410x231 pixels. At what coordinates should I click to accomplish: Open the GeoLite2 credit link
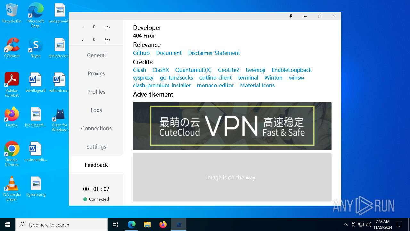pos(228,70)
